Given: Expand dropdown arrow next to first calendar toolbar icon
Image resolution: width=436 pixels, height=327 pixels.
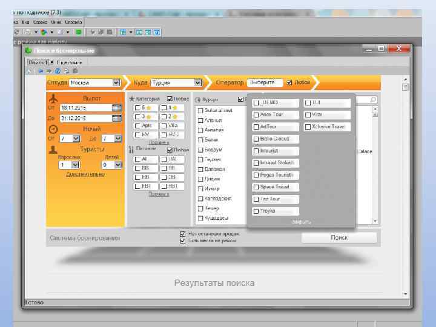Looking at the screenshot, I should (131, 32).
